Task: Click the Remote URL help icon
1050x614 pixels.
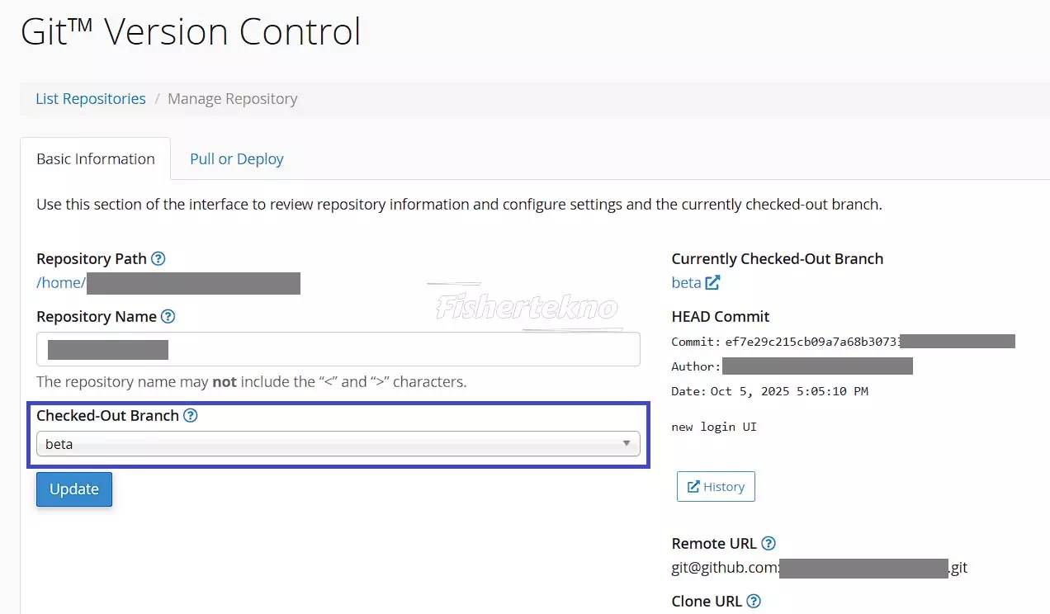Action: (769, 544)
